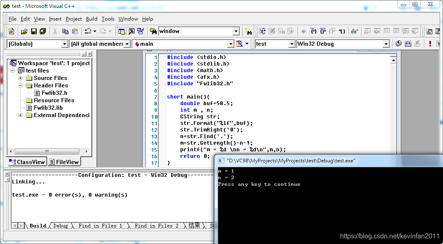Toggle the Output window button
443x244 pixels.
(131, 31)
